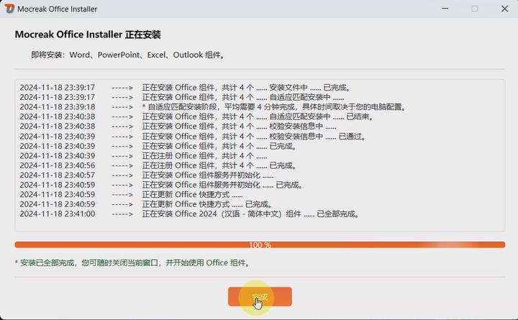
Task: Click the disabled maximize button
Action: [x=474, y=9]
